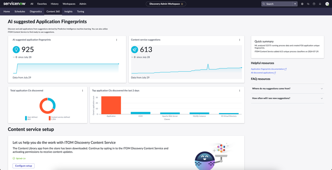The width and height of the screenshot is (332, 170).
Task: Click the IIS Virtual Directory bar
Action: click(x=229, y=113)
